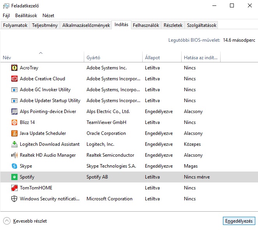Switch to the Részletek tab
The width and height of the screenshot is (258, 230).
(173, 25)
